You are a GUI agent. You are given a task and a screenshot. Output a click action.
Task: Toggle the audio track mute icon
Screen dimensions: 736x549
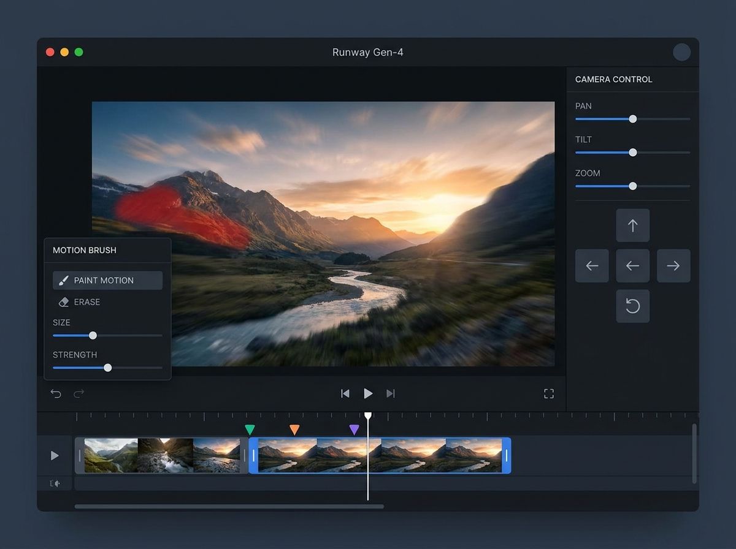tap(55, 483)
